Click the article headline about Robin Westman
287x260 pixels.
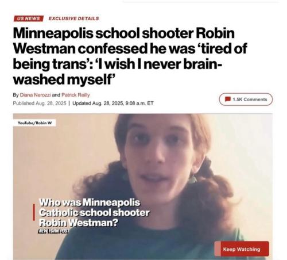[x=130, y=56]
